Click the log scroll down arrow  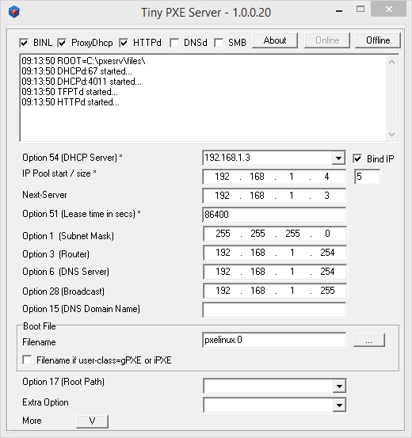[x=391, y=135]
